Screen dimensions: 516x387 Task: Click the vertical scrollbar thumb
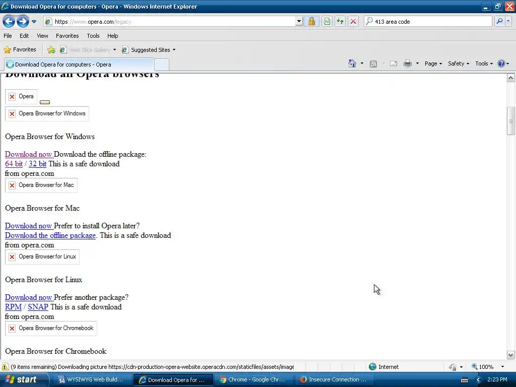511,121
